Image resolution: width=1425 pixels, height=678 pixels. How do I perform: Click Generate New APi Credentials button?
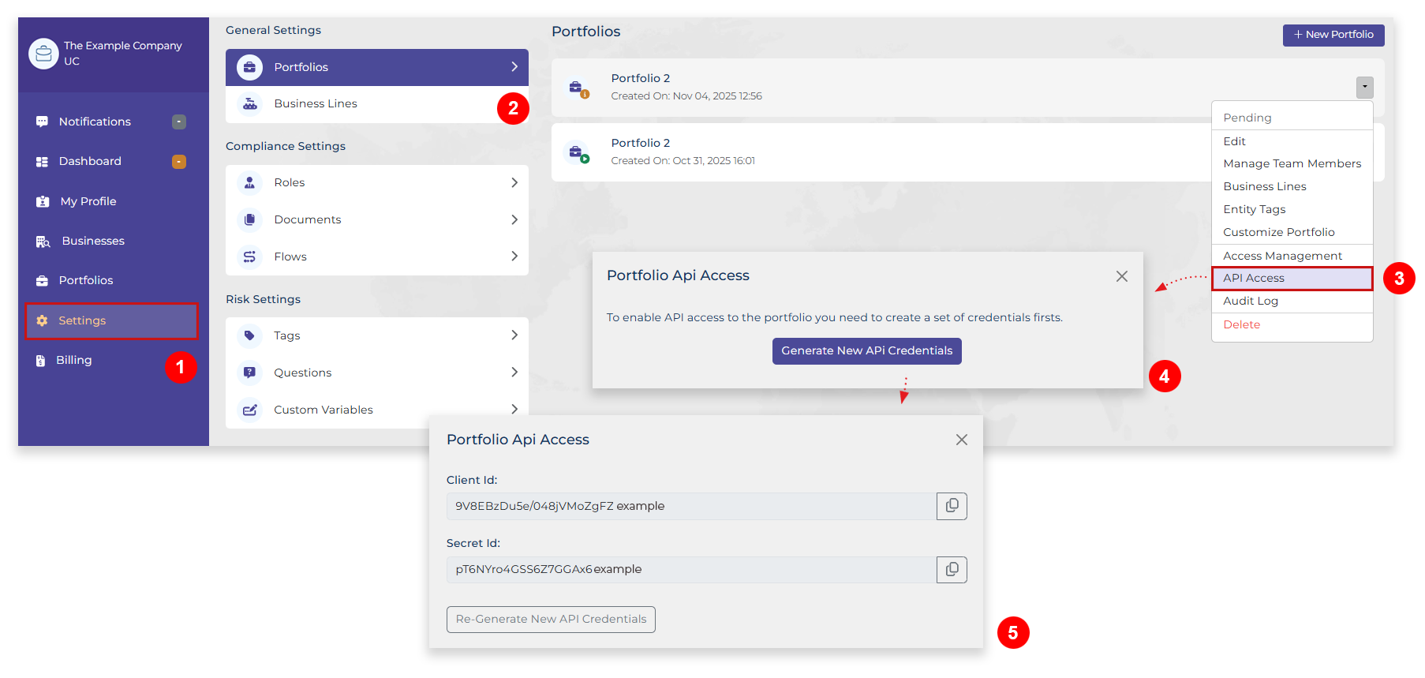tap(866, 350)
